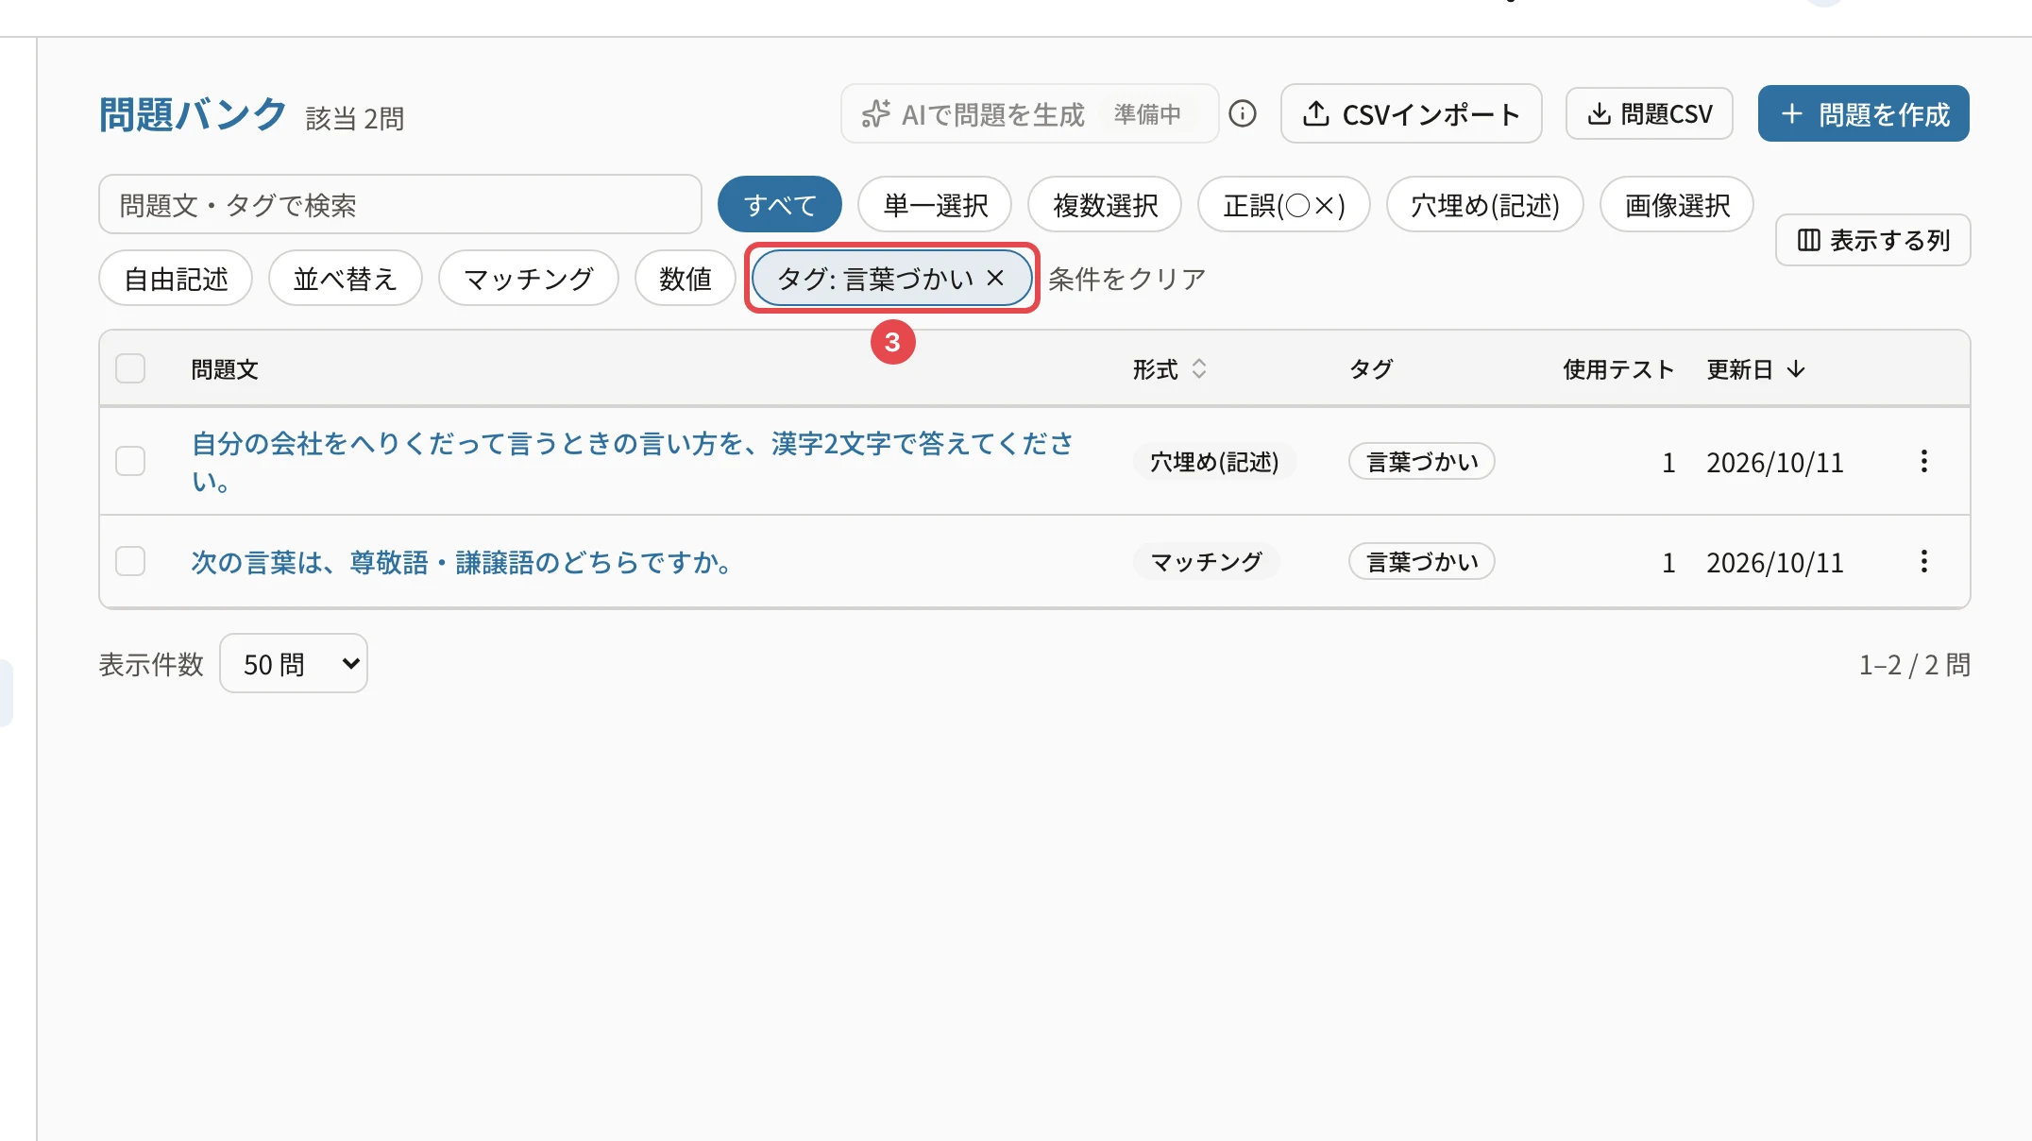This screenshot has height=1141, width=2032.
Task: Open three-dot menu for 穴埋め(記述) row
Action: point(1923,461)
